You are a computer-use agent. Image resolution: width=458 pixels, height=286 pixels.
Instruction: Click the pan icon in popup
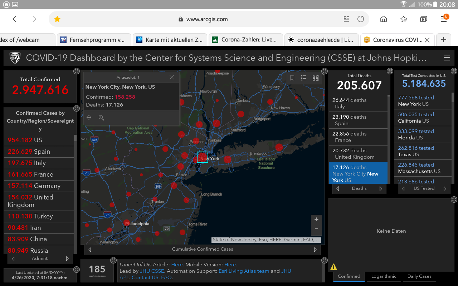click(89, 118)
